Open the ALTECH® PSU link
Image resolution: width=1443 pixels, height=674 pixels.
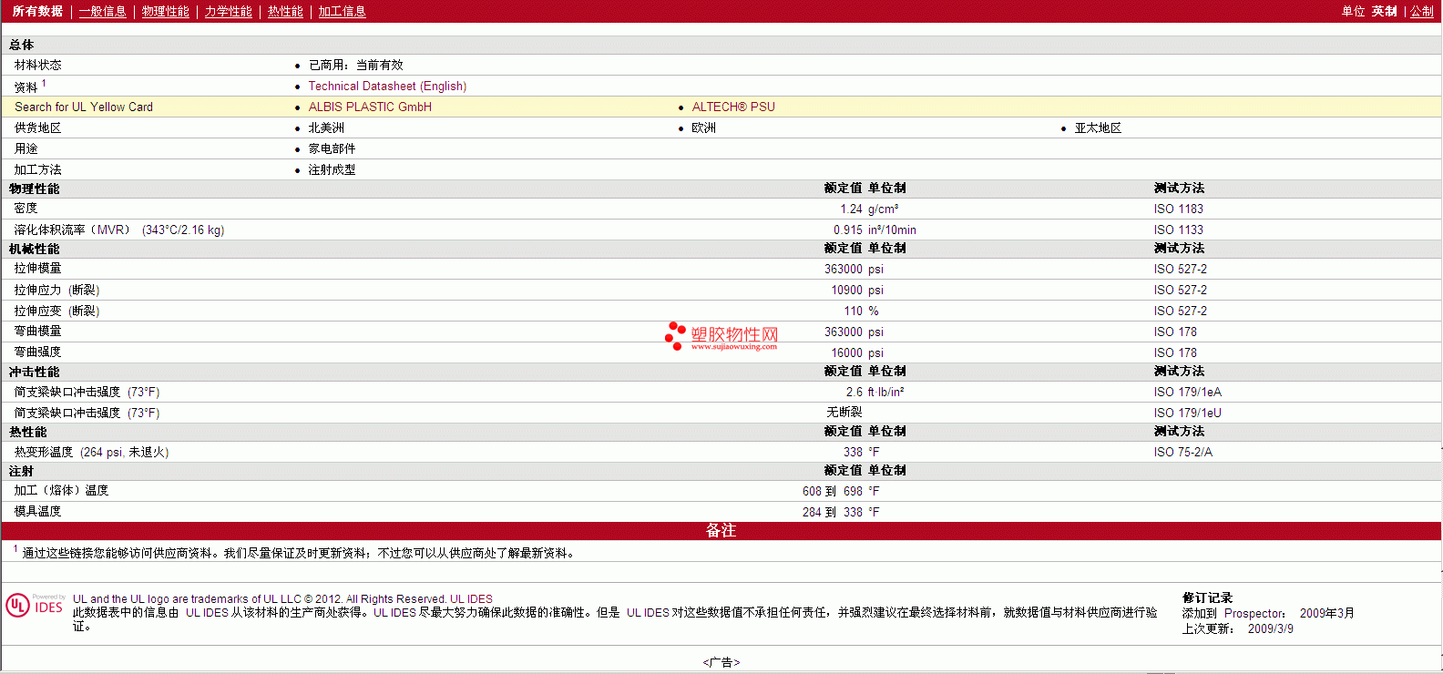[733, 107]
